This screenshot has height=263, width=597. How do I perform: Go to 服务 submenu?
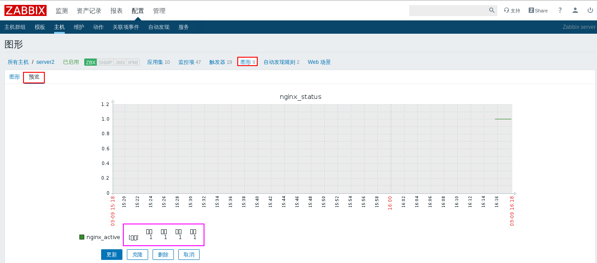[184, 27]
